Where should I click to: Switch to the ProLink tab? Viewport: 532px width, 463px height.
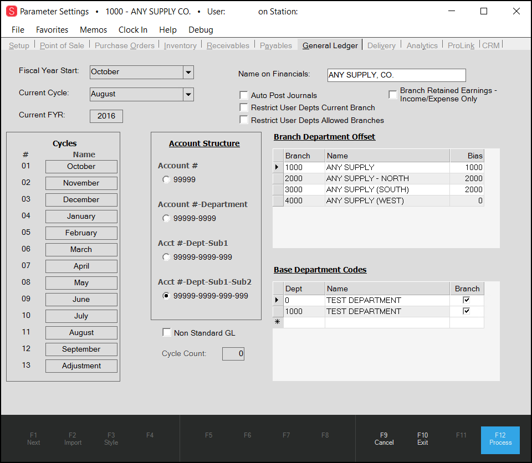tap(461, 45)
